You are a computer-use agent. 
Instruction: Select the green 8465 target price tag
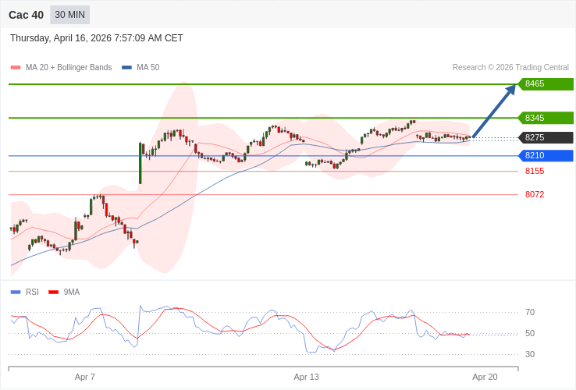click(546, 84)
